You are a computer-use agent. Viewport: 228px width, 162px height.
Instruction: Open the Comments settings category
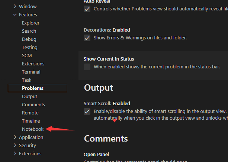click(x=33, y=105)
